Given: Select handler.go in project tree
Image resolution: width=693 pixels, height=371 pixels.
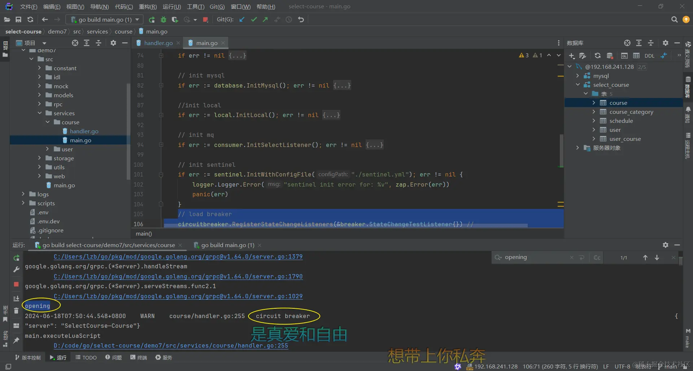Looking at the screenshot, I should coord(84,131).
